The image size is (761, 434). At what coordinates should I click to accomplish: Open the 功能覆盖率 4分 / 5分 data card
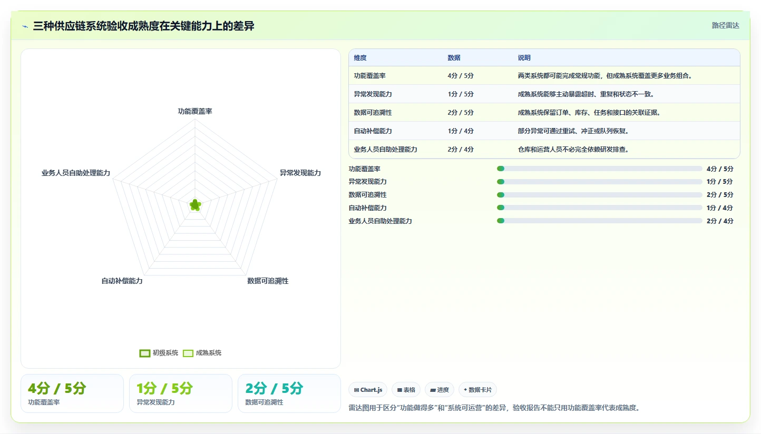pyautogui.click(x=72, y=393)
